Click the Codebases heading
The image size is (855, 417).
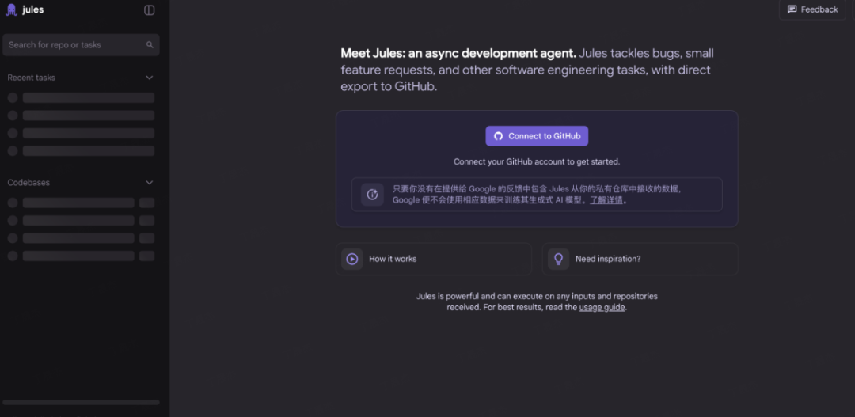28,183
